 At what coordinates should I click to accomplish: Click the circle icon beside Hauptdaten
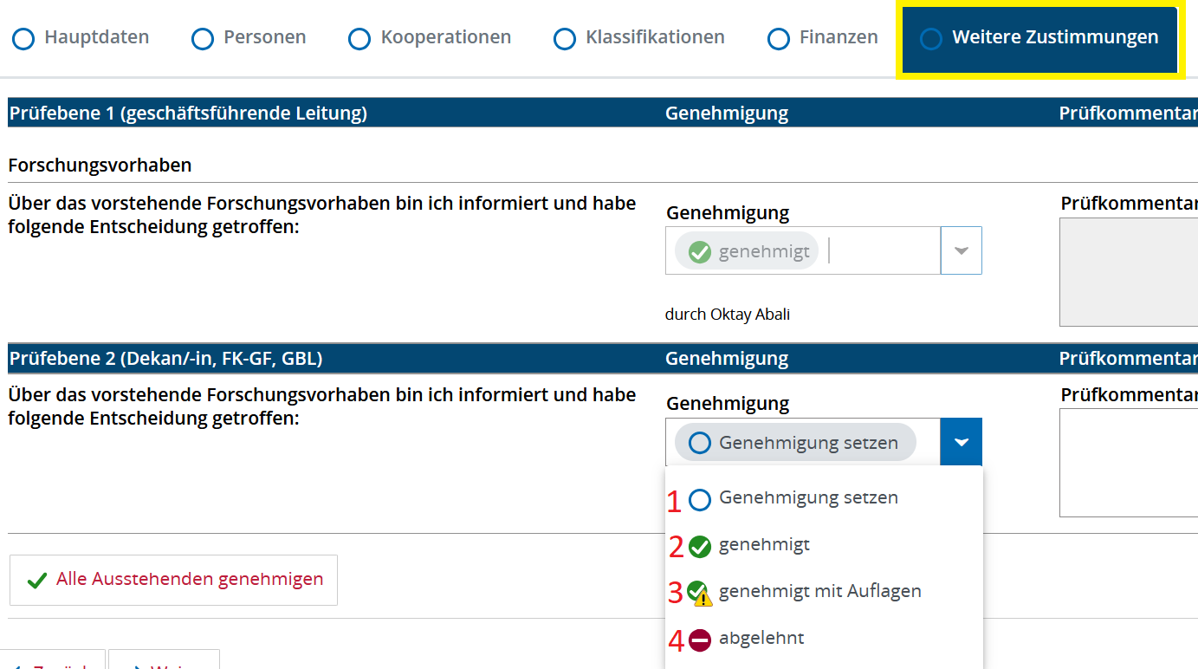pos(23,39)
